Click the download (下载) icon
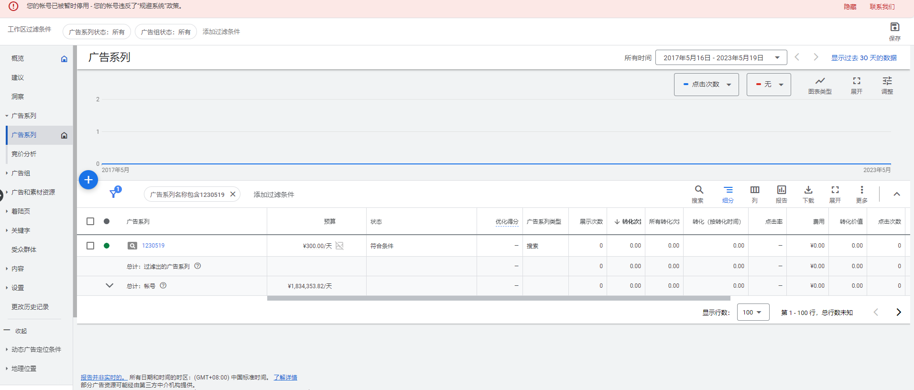This screenshot has width=914, height=390. (808, 190)
